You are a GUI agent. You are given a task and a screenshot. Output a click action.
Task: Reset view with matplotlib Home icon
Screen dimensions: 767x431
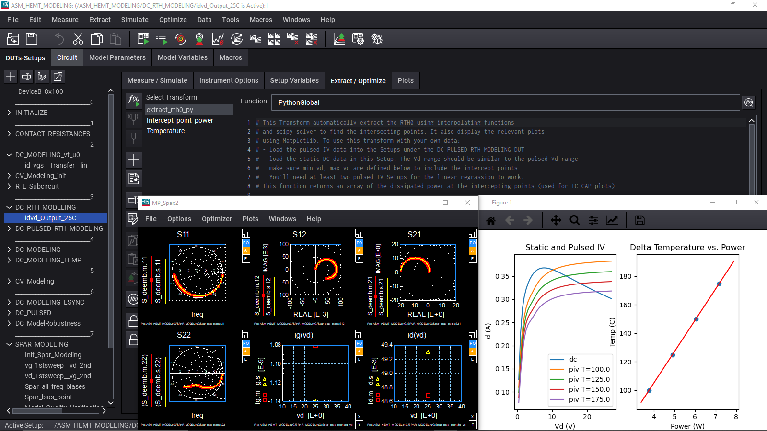point(491,220)
